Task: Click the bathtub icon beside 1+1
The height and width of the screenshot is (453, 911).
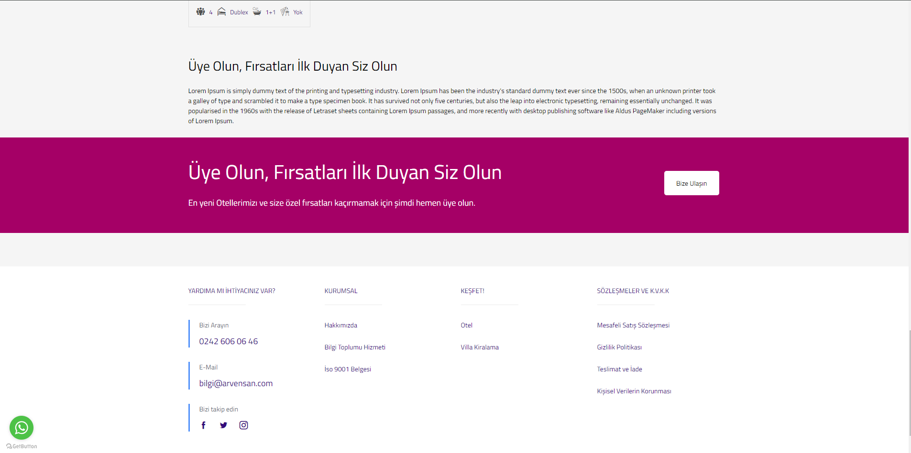Action: pos(257,11)
